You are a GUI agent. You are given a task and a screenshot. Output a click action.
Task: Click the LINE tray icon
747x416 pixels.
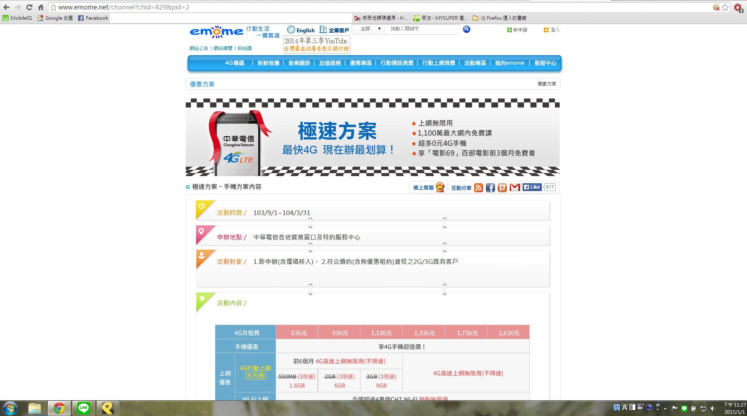(x=684, y=409)
